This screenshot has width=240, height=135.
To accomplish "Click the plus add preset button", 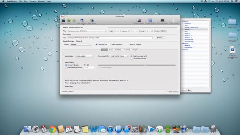I will pyautogui.click(x=182, y=90).
